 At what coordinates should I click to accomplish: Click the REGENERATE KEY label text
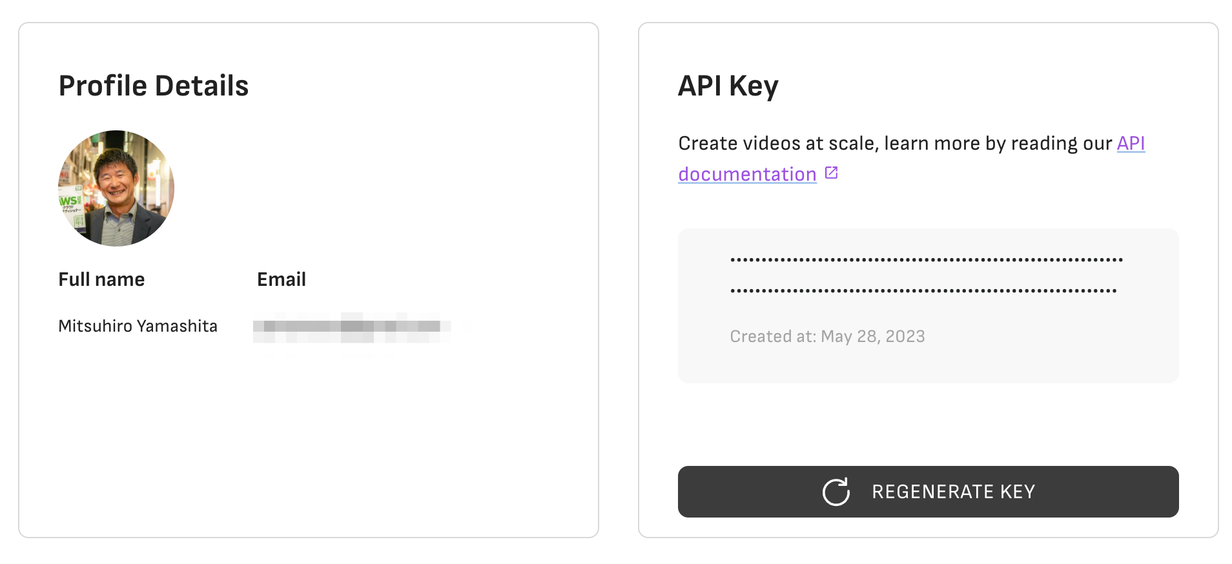click(x=954, y=492)
